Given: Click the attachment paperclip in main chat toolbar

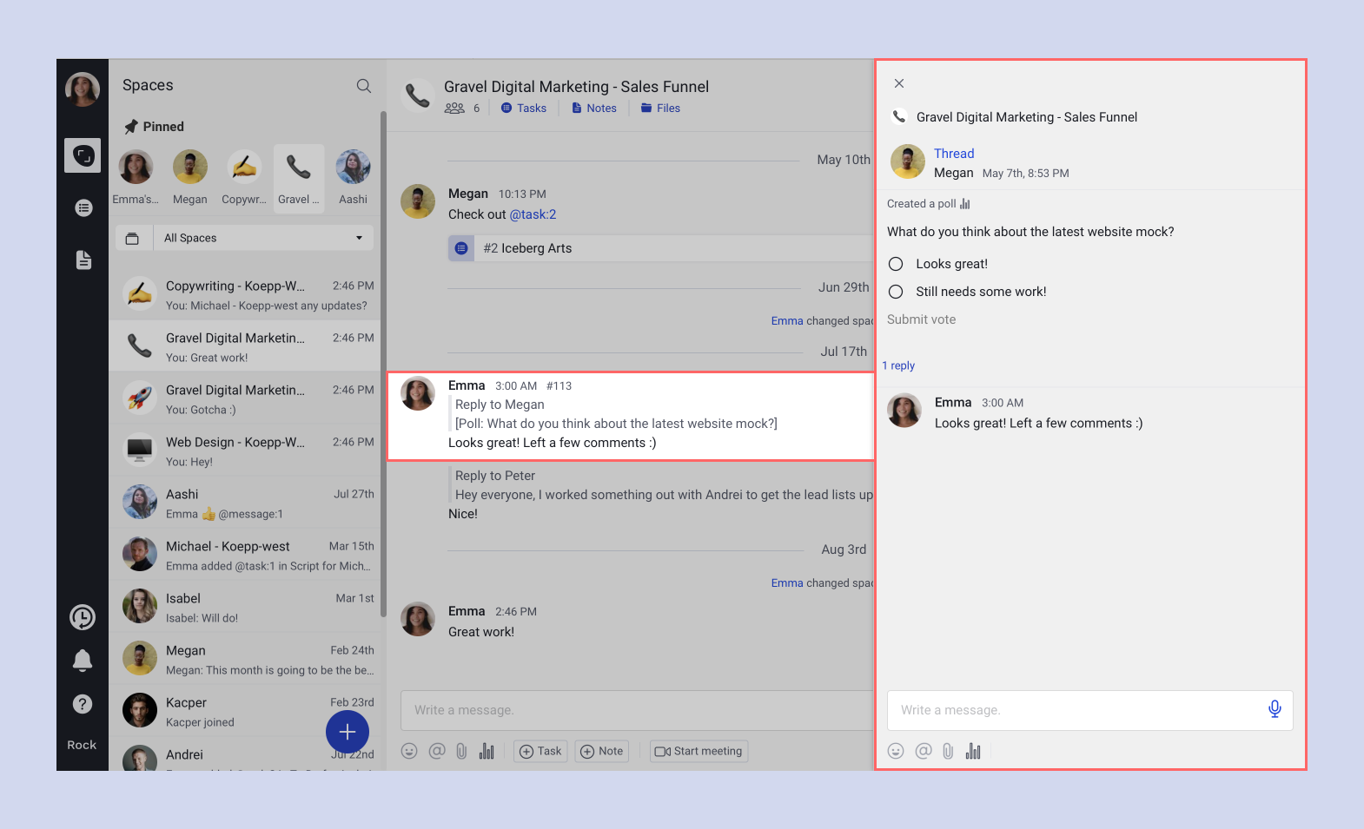Looking at the screenshot, I should tap(461, 751).
